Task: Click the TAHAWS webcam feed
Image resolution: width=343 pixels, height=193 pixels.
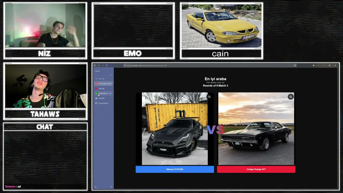Action: click(x=45, y=86)
